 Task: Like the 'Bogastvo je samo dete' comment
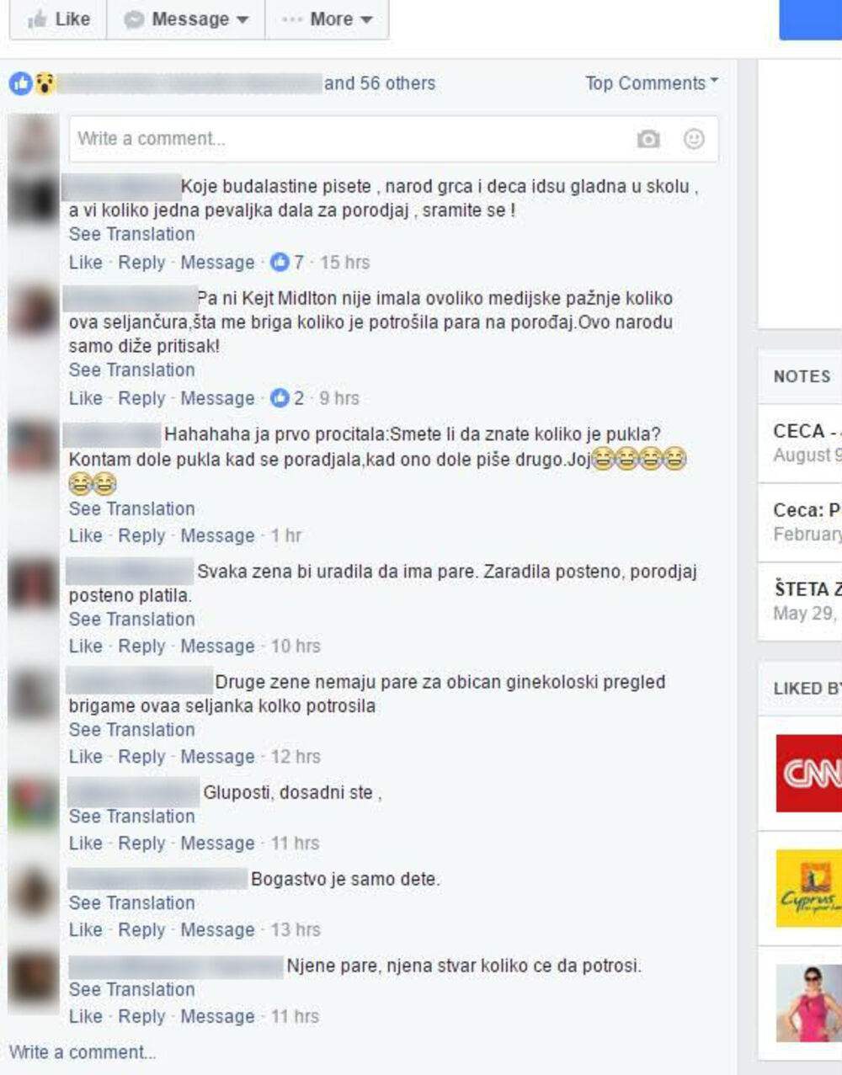(85, 930)
